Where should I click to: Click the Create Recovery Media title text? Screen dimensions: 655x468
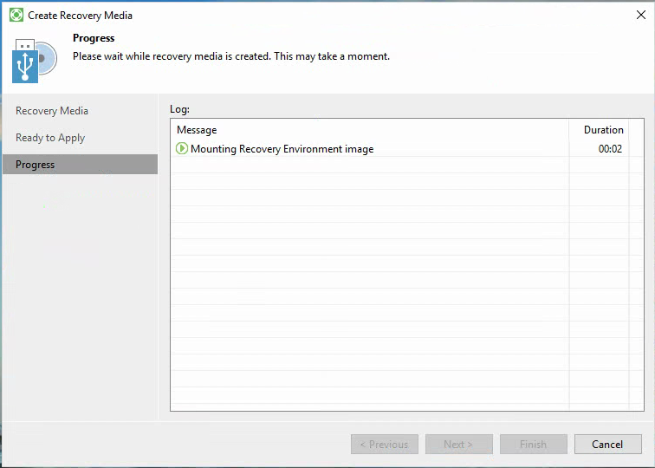81,16
